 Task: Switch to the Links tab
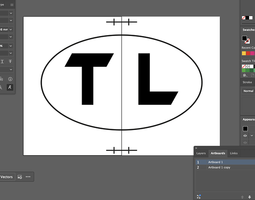(x=234, y=153)
